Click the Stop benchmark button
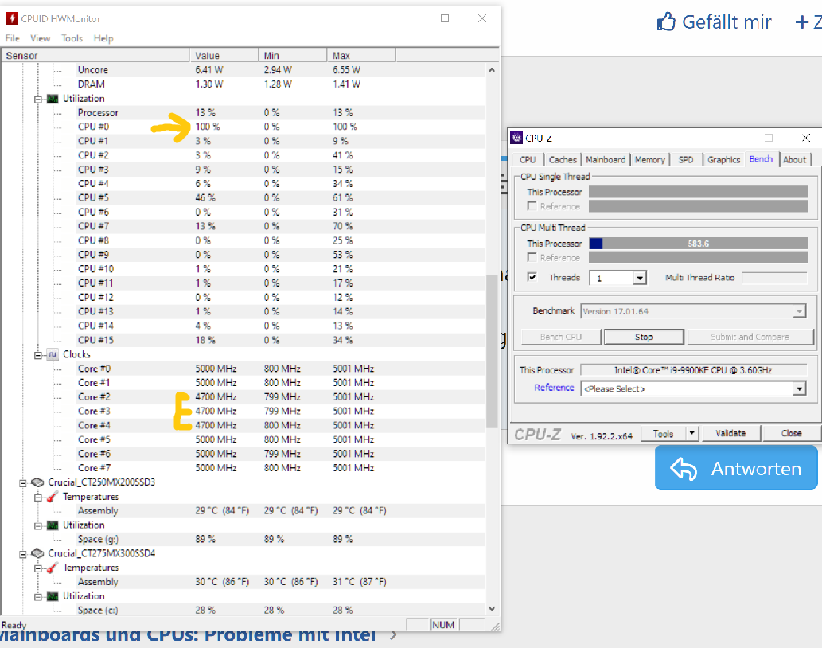 pyautogui.click(x=644, y=337)
